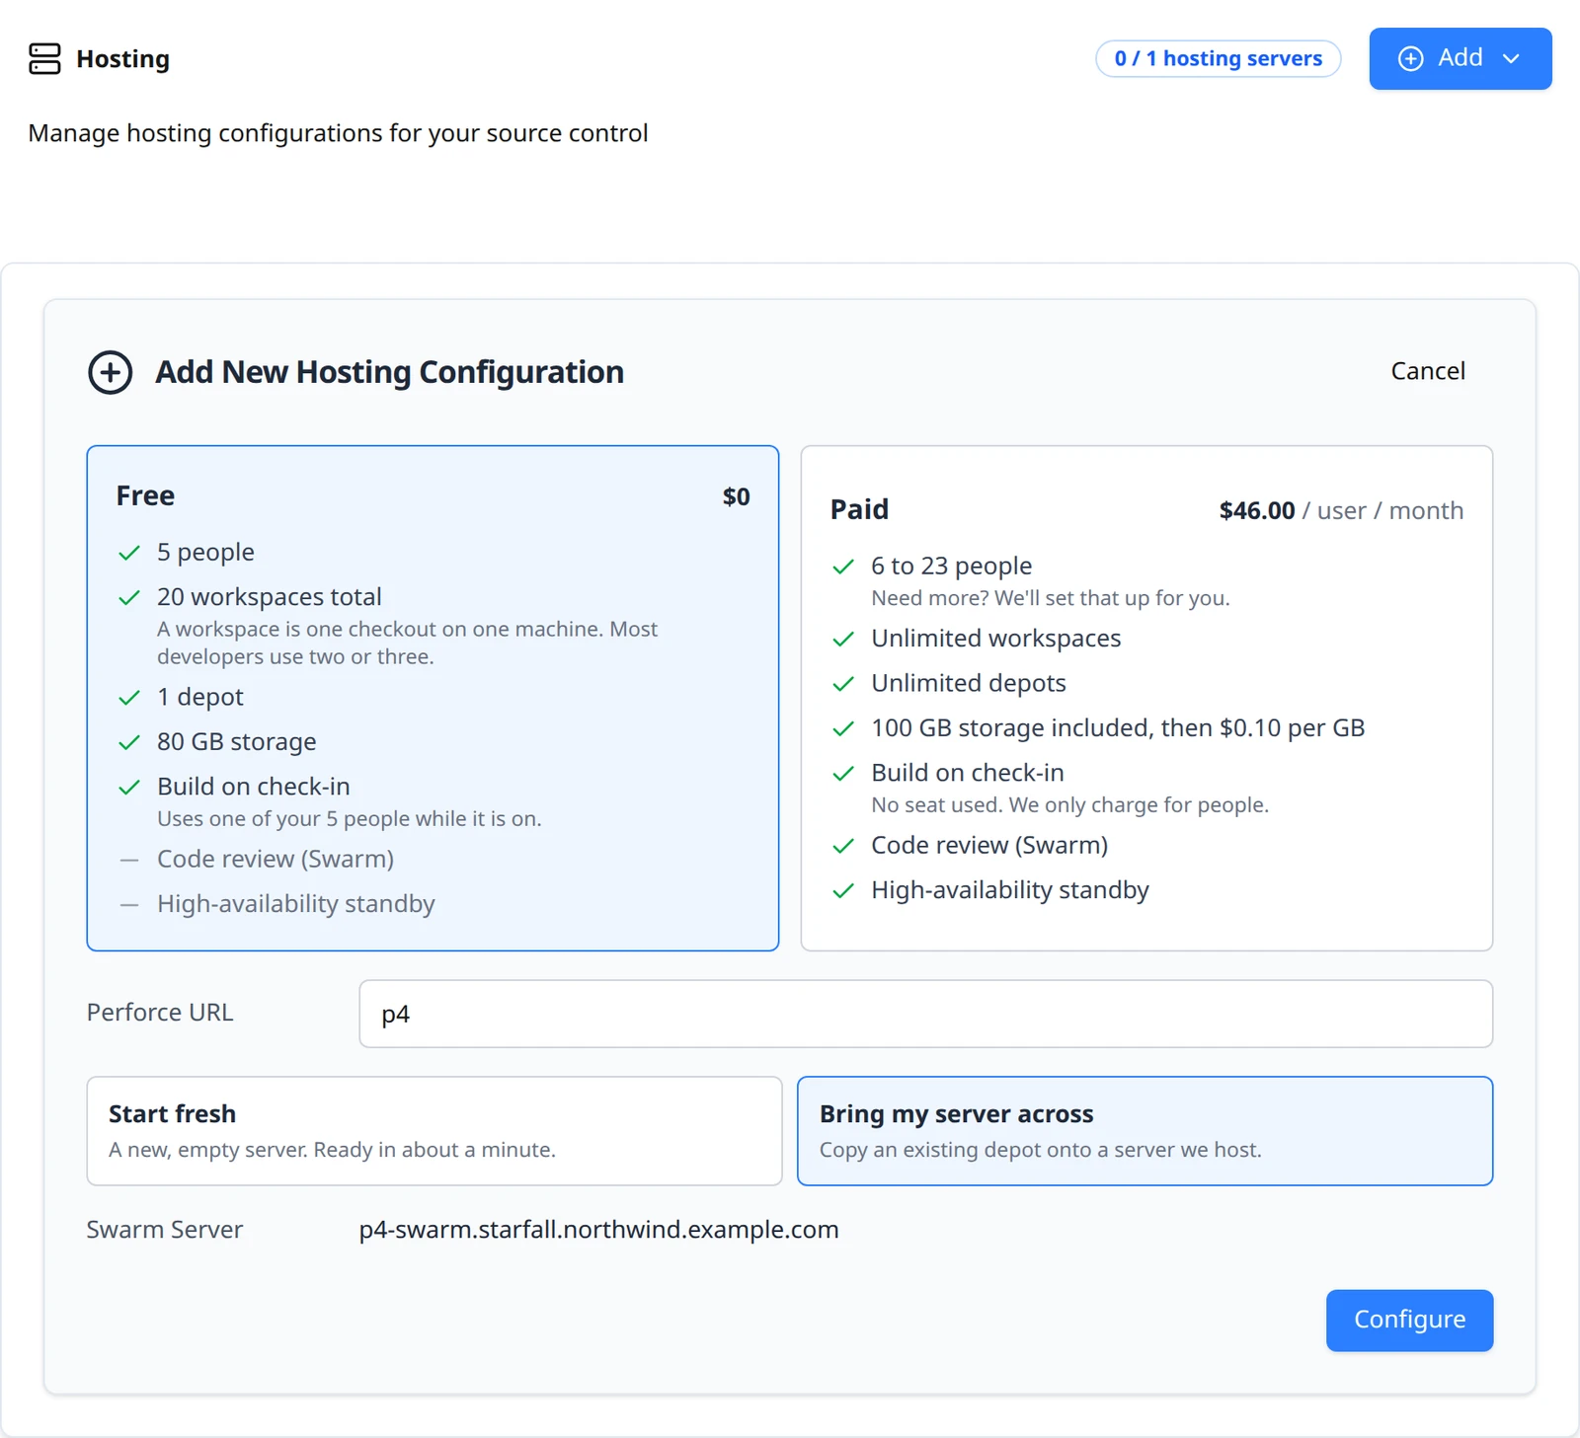Click the checkmark beside Paid plan Build on check-in

(x=843, y=774)
